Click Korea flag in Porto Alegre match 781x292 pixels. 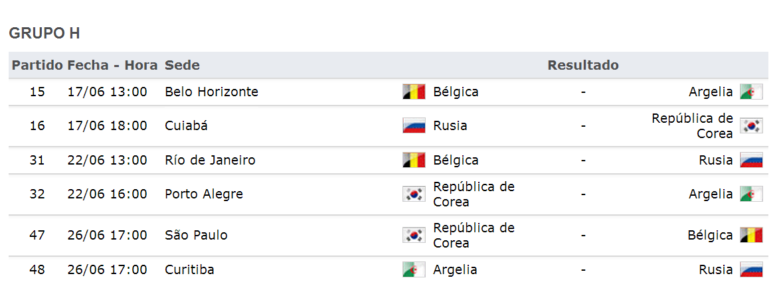tap(414, 194)
